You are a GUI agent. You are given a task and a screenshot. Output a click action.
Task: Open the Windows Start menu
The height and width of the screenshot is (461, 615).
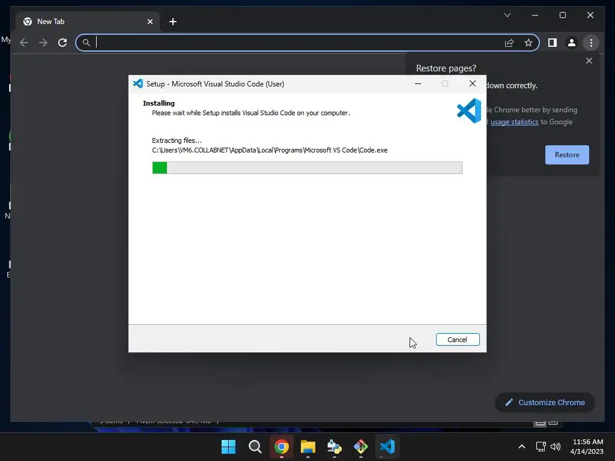[228, 447]
